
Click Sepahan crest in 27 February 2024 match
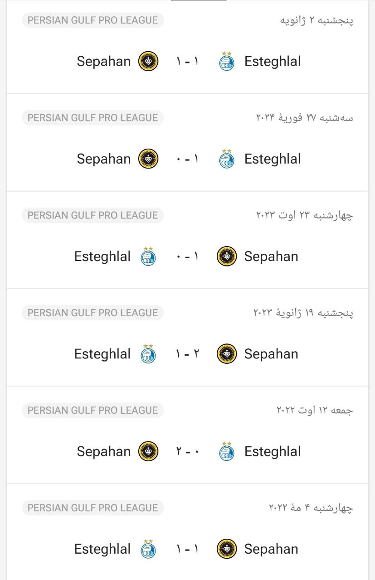click(x=148, y=159)
